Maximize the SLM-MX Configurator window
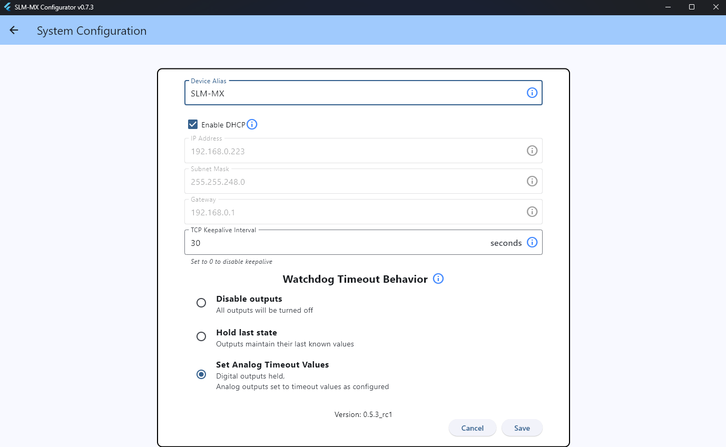 pos(692,7)
